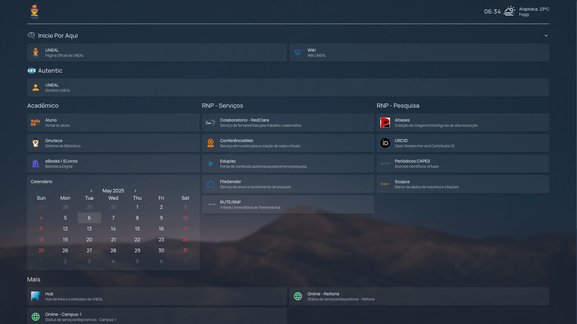Click the foggy weather icon
This screenshot has width=577, height=324.
click(x=509, y=11)
